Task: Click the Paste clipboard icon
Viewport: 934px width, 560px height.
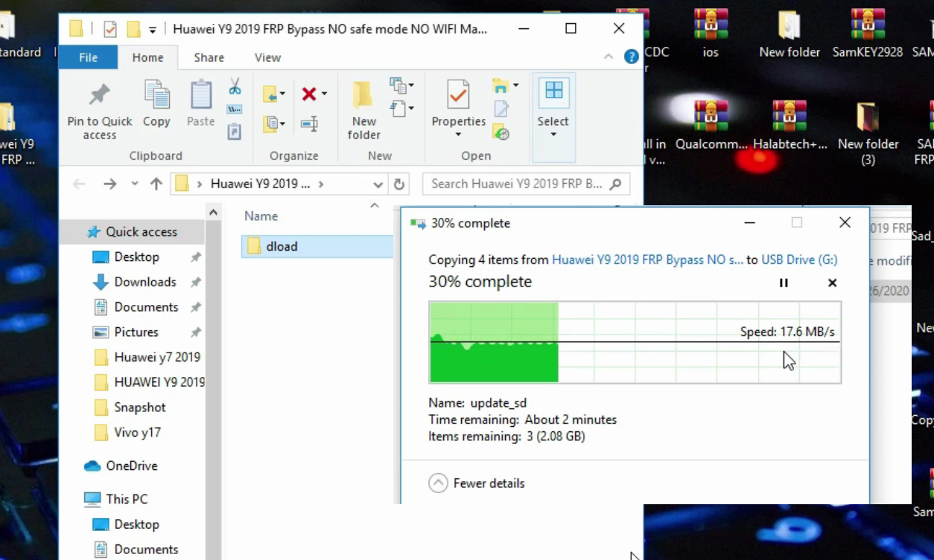Action: click(x=200, y=95)
